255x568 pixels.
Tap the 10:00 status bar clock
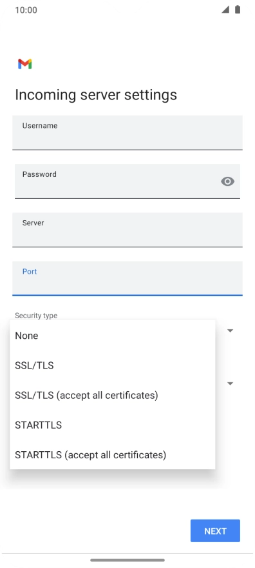tap(26, 10)
